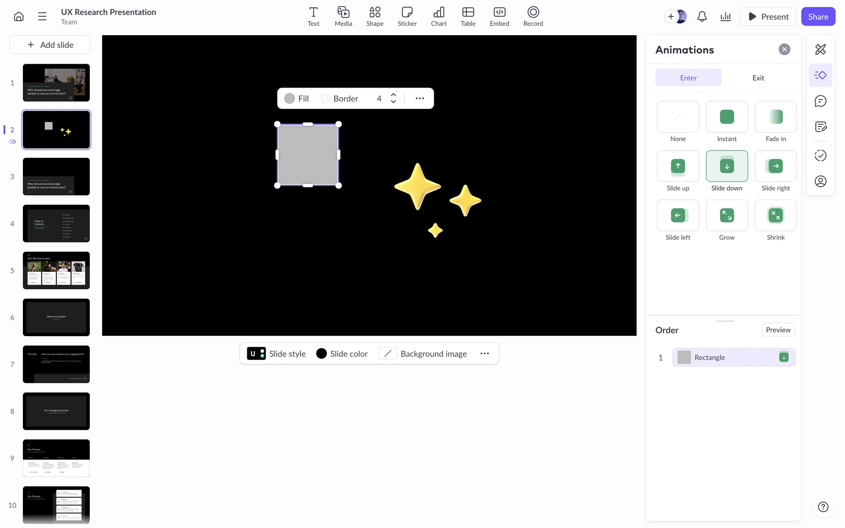Open the Sticker tool

click(407, 17)
